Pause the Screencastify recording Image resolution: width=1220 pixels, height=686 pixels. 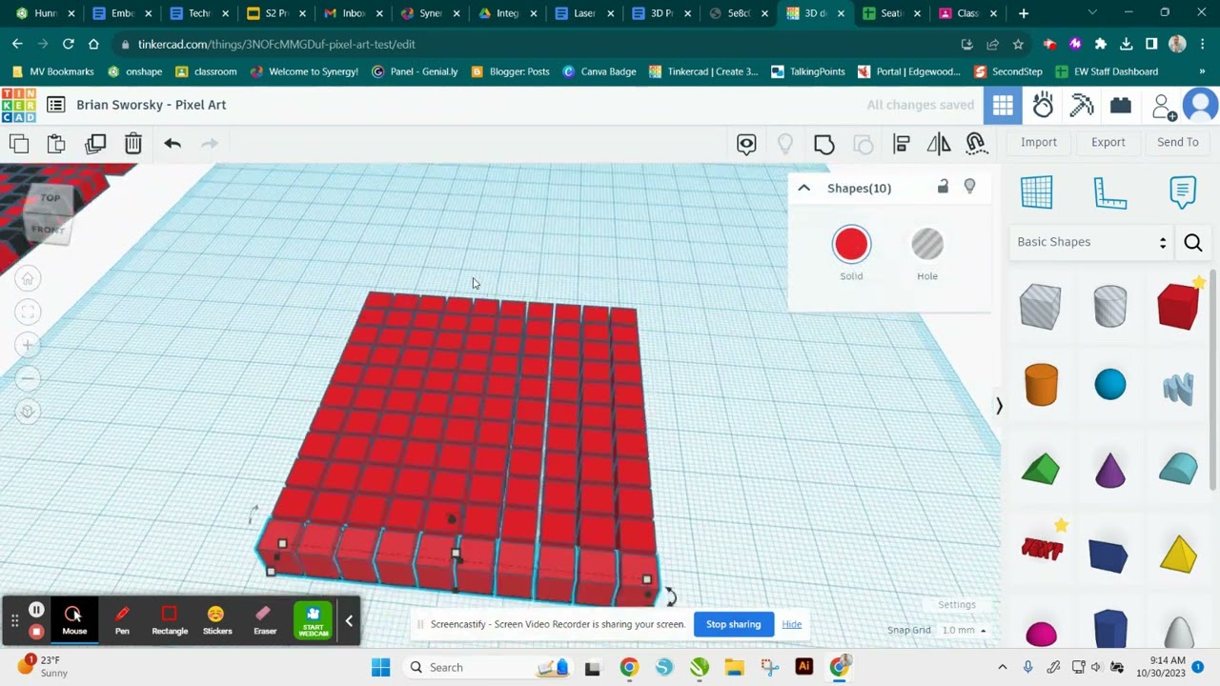(x=36, y=611)
